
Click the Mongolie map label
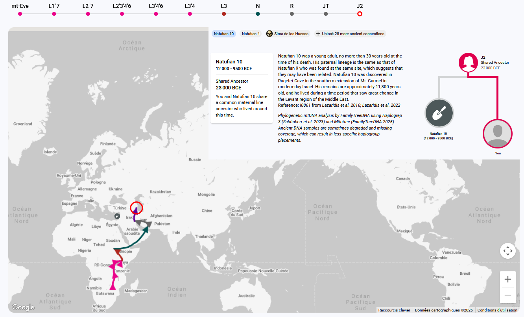coord(206,195)
